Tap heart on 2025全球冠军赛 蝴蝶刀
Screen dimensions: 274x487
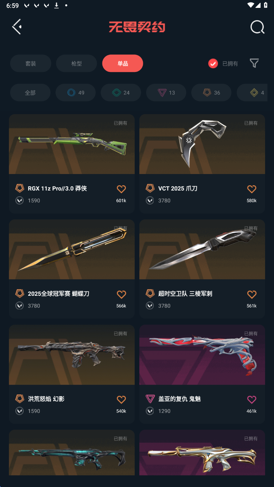pyautogui.click(x=121, y=294)
